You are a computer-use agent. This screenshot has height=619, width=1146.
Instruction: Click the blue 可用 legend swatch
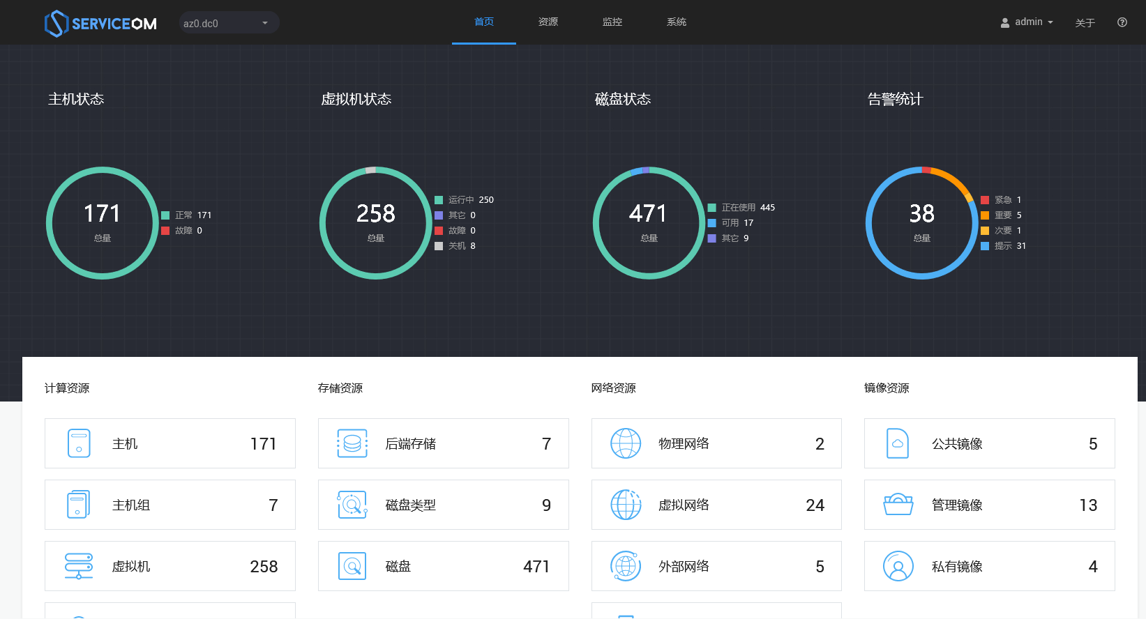click(x=712, y=223)
